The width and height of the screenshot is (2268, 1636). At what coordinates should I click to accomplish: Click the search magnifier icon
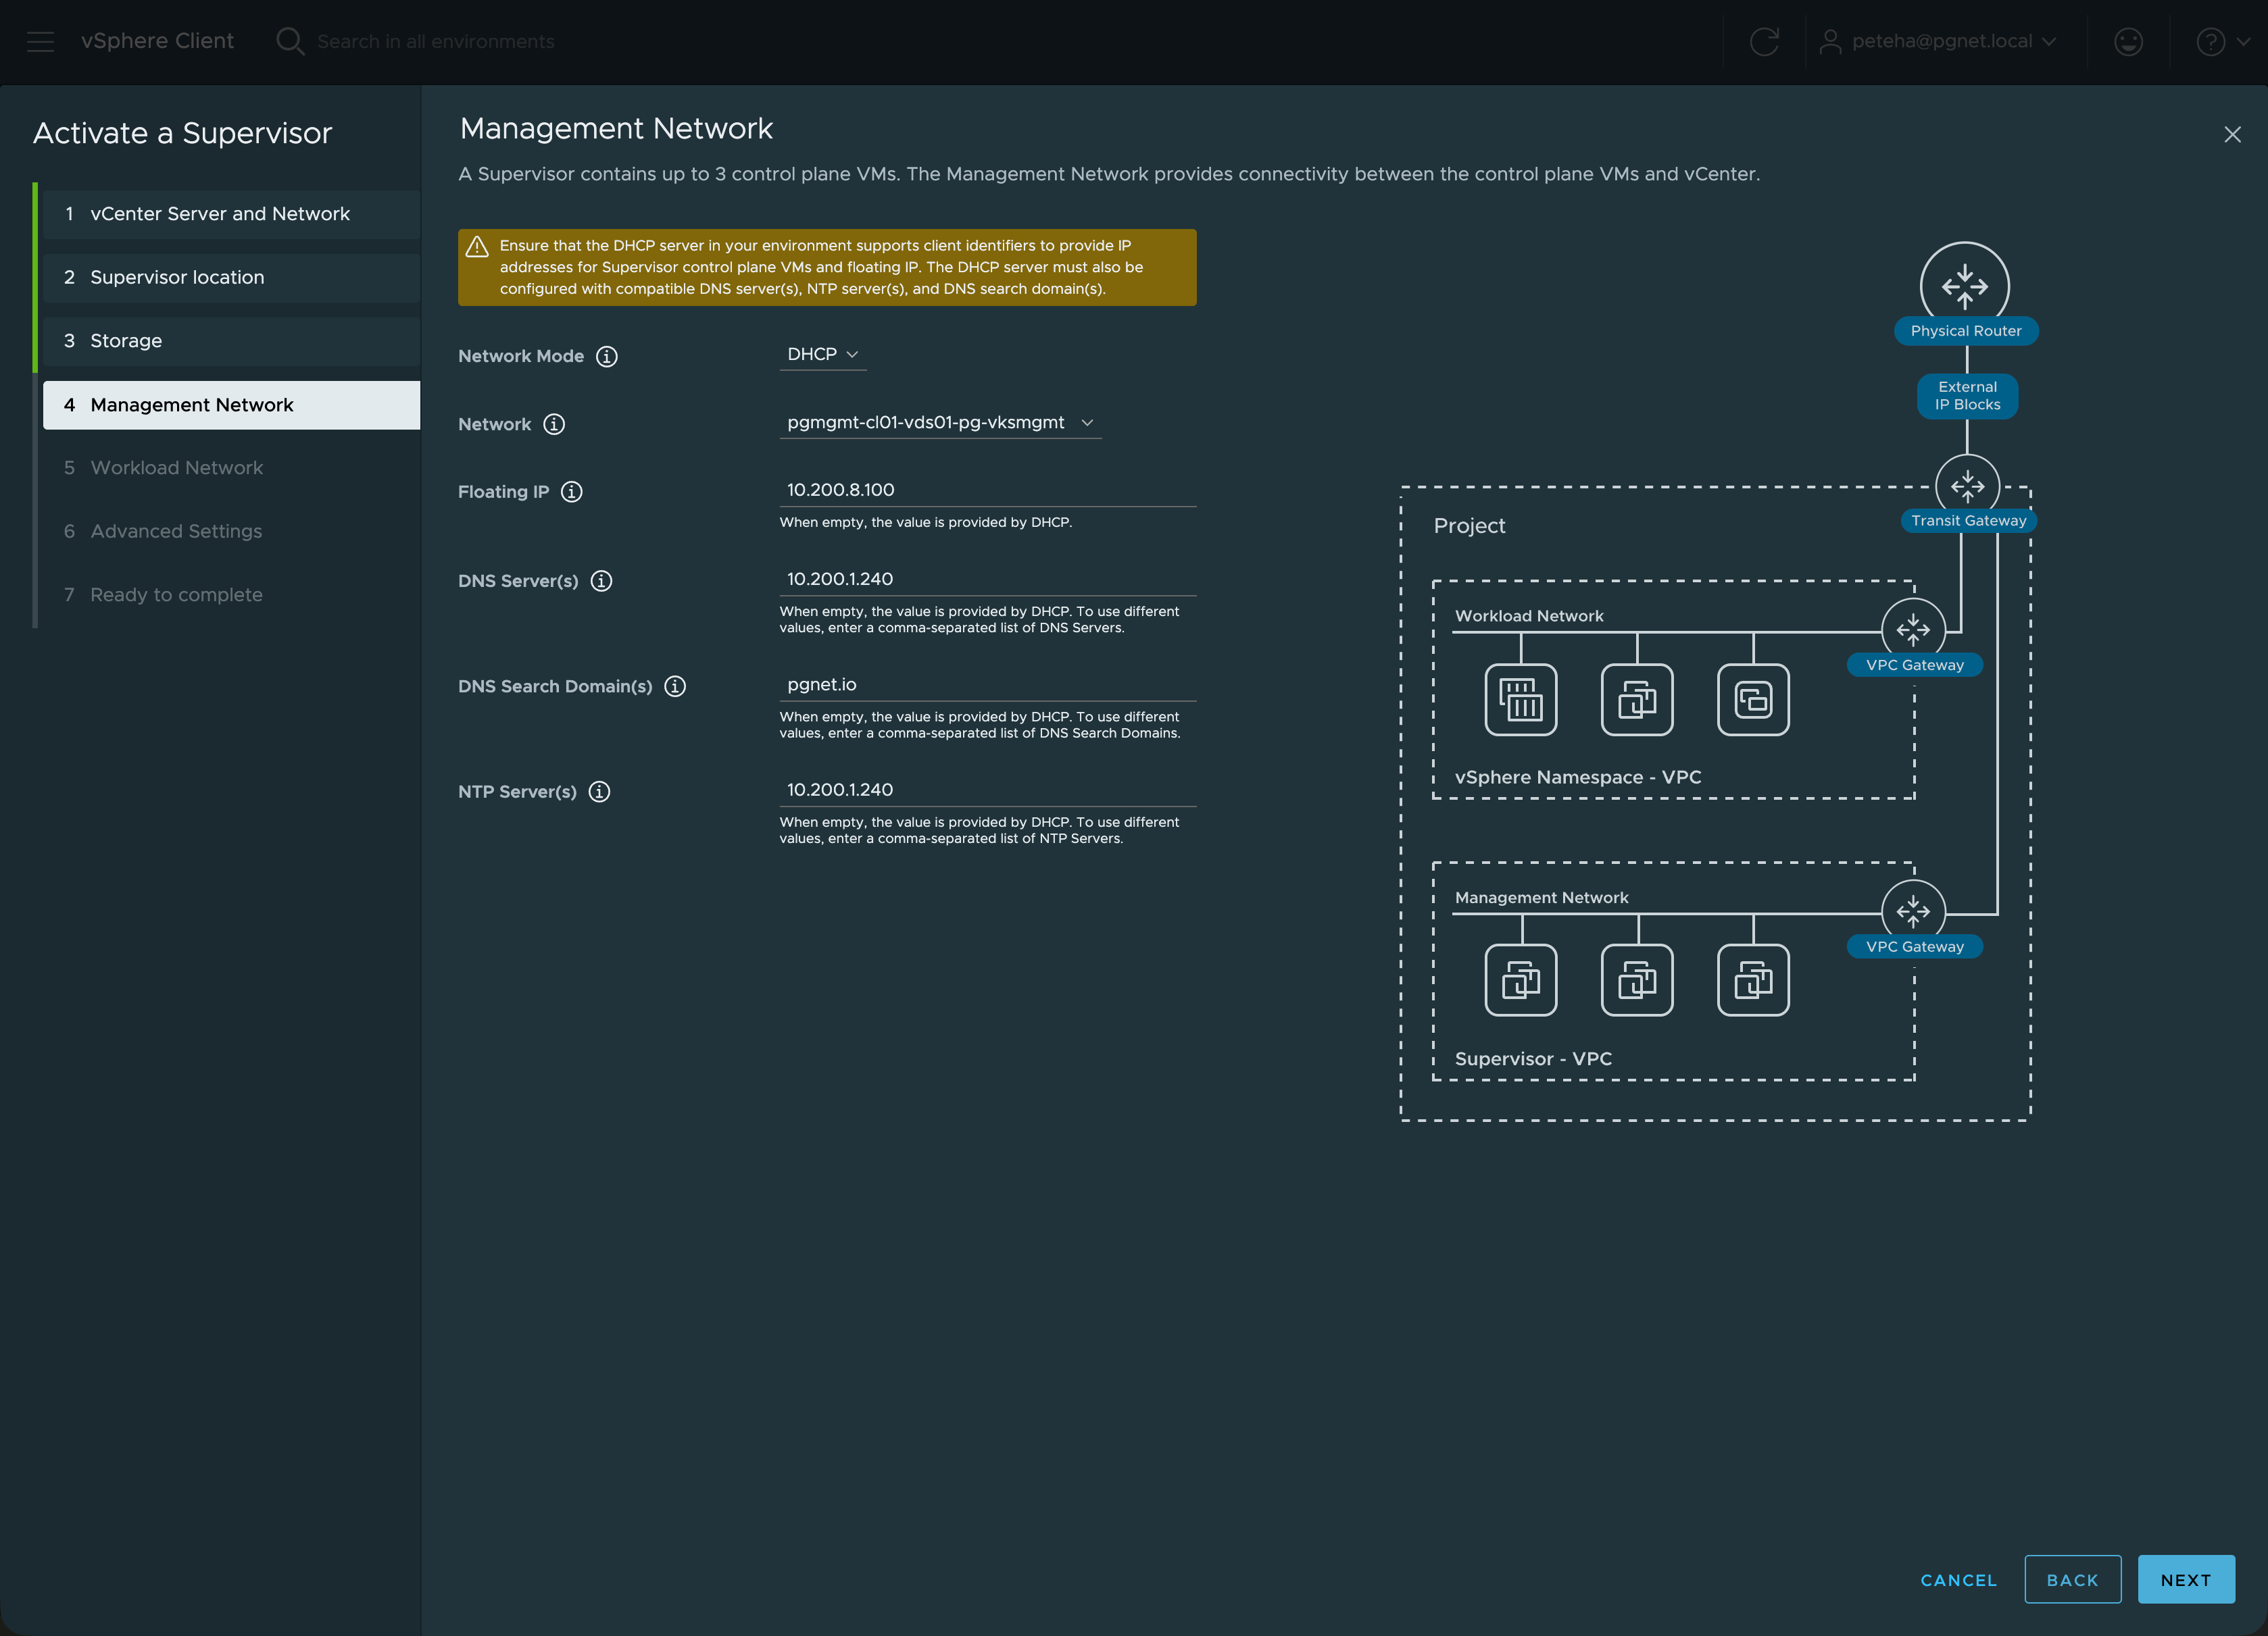(290, 41)
